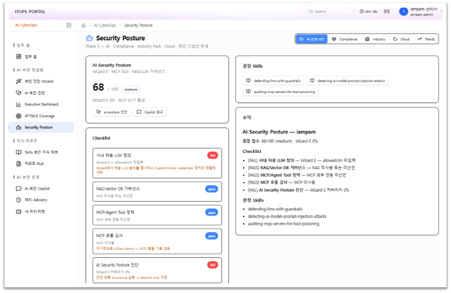Click the pass badge on RAG/Vector DB 거버넌스
This screenshot has height=293, width=451.
(x=212, y=189)
